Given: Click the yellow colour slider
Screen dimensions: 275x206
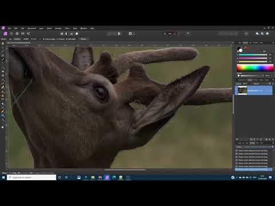Looking at the screenshot, I should pos(253,62).
